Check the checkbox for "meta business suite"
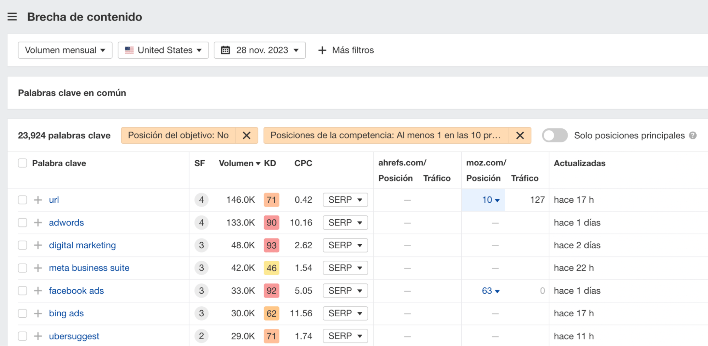Image resolution: width=708 pixels, height=346 pixels. coord(22,268)
